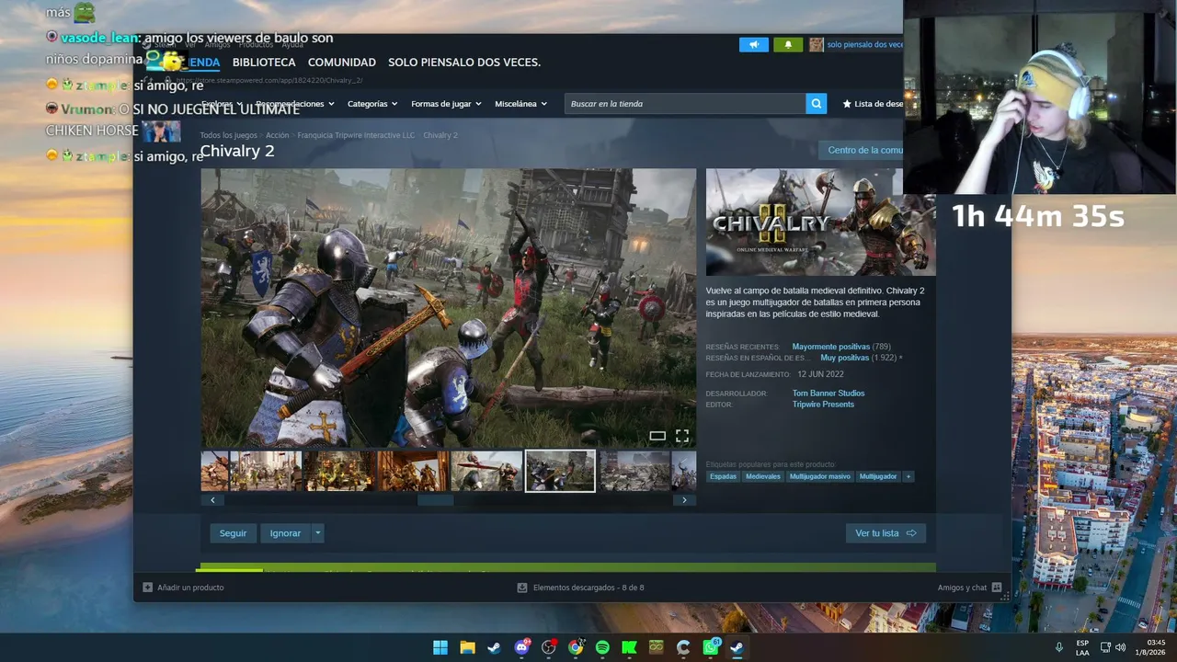
Task: Open Spotify from the taskbar
Action: tap(602, 647)
